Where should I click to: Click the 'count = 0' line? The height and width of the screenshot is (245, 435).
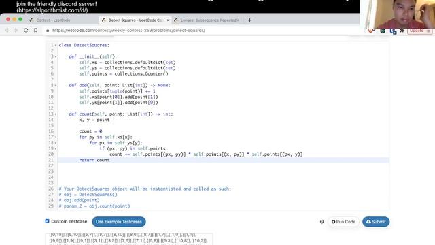pos(90,131)
